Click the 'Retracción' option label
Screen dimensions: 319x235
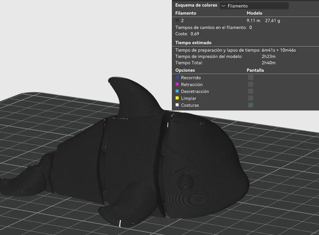(192, 85)
